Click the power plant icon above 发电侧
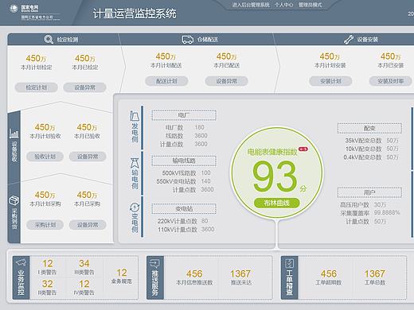This screenshot has width=414, height=310. pos(135,116)
